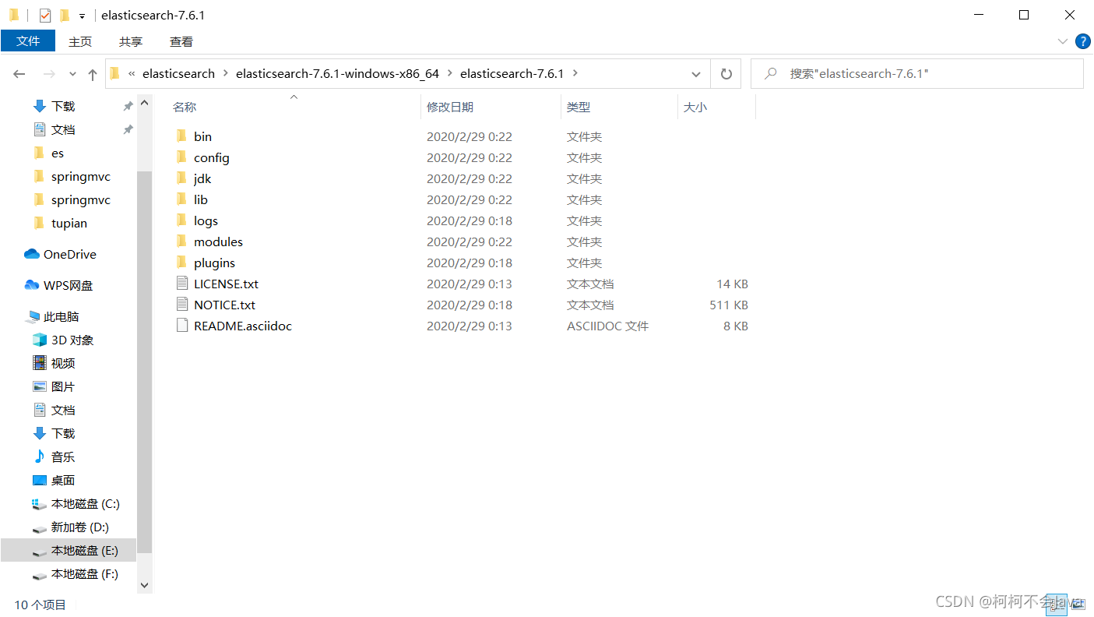Click the navigation pane scroll up arrow
This screenshot has height=617, width=1094.
point(144,102)
